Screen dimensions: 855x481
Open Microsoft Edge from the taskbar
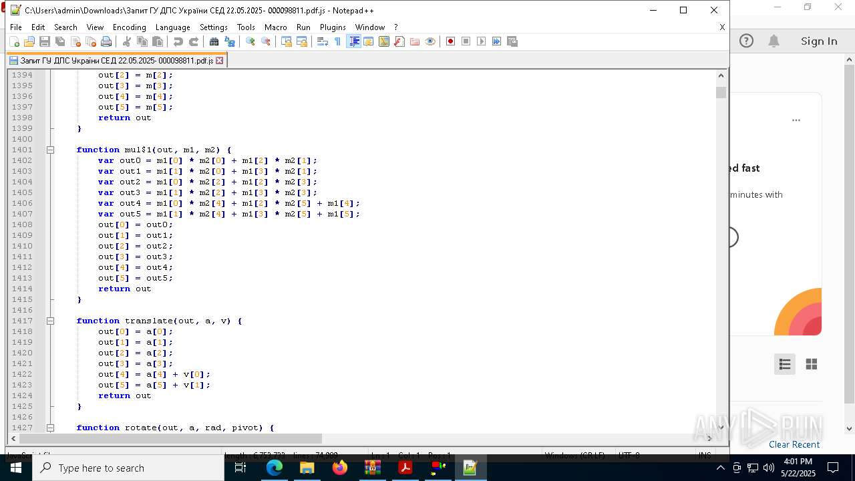(x=275, y=468)
